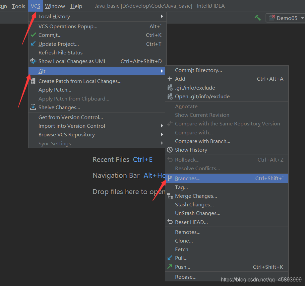Expand Browse VCS Repository submenu
Image resolution: width=305 pixels, height=286 pixels.
[x=162, y=134]
